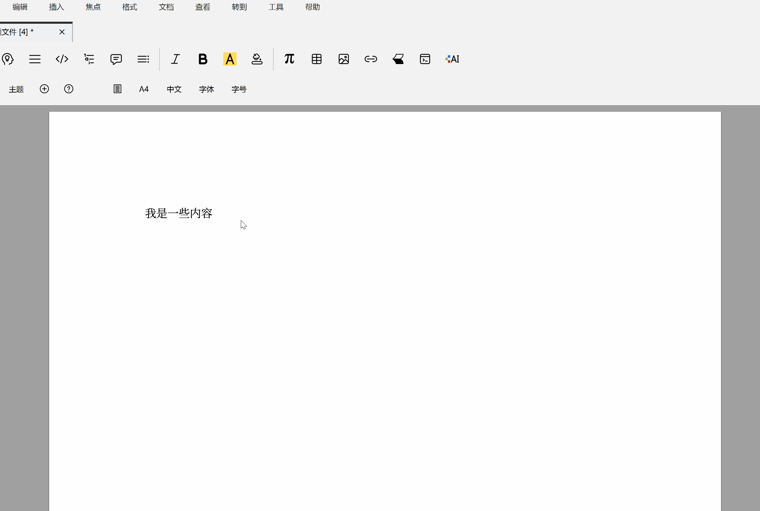This screenshot has width=760, height=511.
Task: Click the 主题 theme button
Action: 16,89
